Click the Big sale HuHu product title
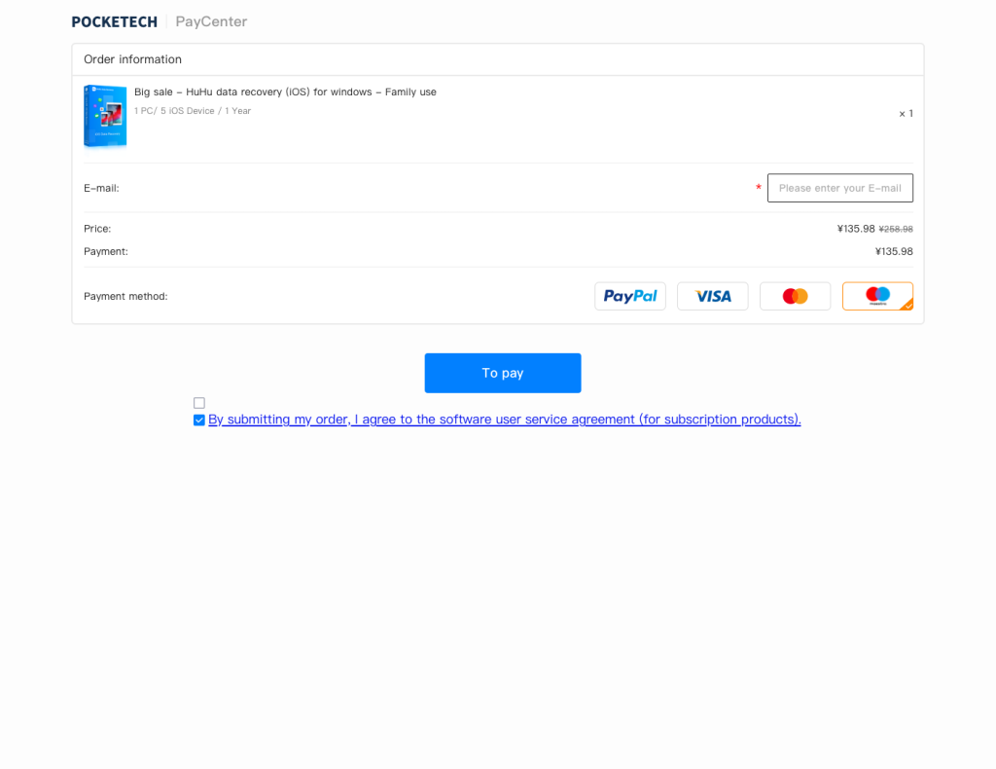Viewport: 996px width, 769px height. click(285, 92)
